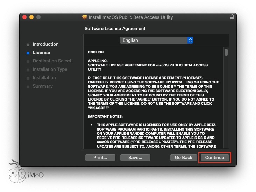Image resolution: width=256 pixels, height=192 pixels.
Task: Click the blue arrows on language selector
Action: tap(190, 40)
